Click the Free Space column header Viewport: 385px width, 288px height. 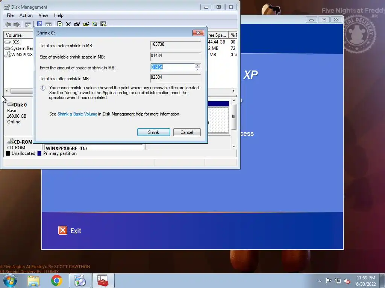(x=218, y=35)
